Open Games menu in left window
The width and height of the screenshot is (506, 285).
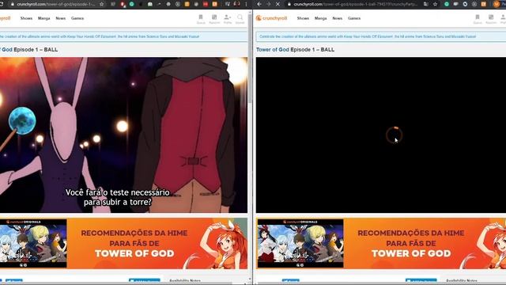coord(77,18)
